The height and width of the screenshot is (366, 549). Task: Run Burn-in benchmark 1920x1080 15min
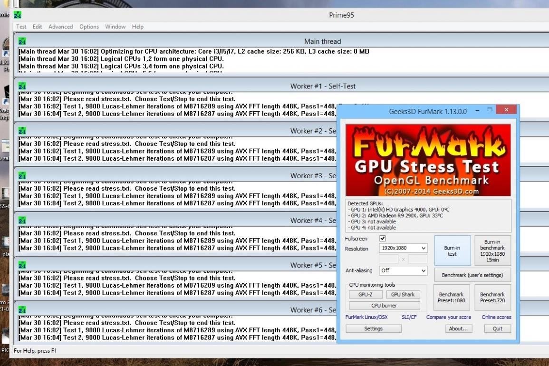click(492, 251)
